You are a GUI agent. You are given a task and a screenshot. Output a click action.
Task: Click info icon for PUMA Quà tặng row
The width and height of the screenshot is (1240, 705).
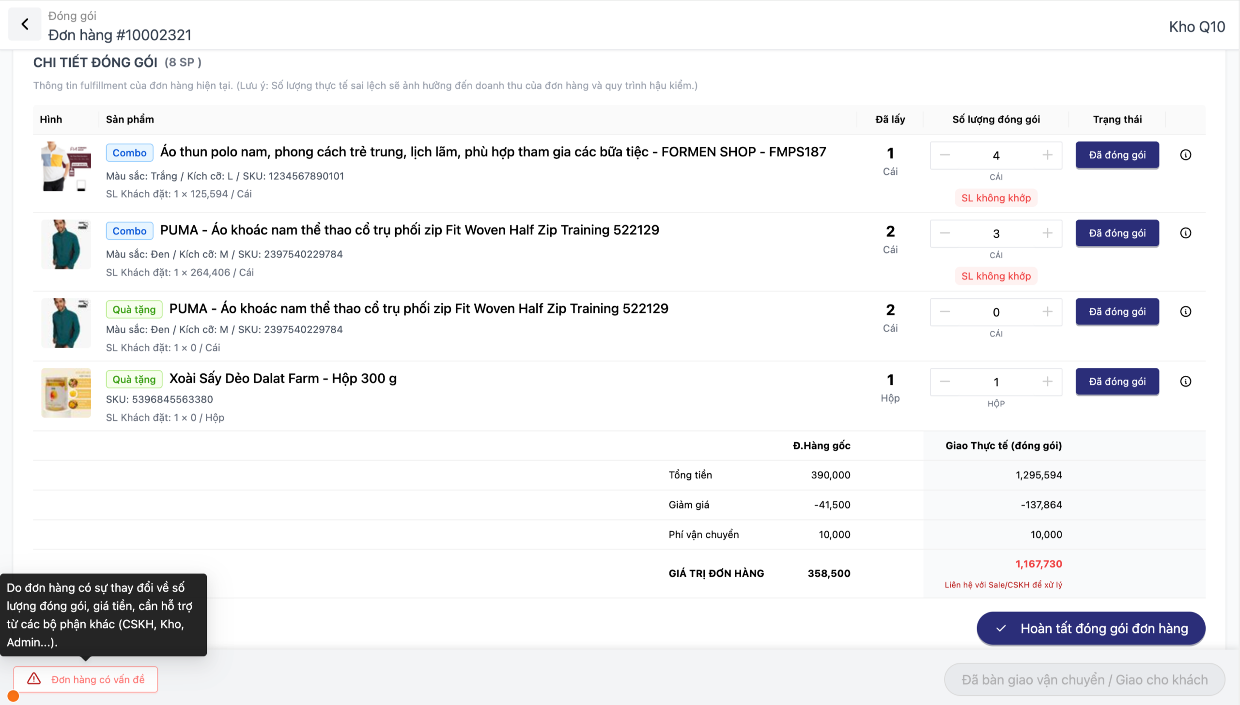point(1185,312)
